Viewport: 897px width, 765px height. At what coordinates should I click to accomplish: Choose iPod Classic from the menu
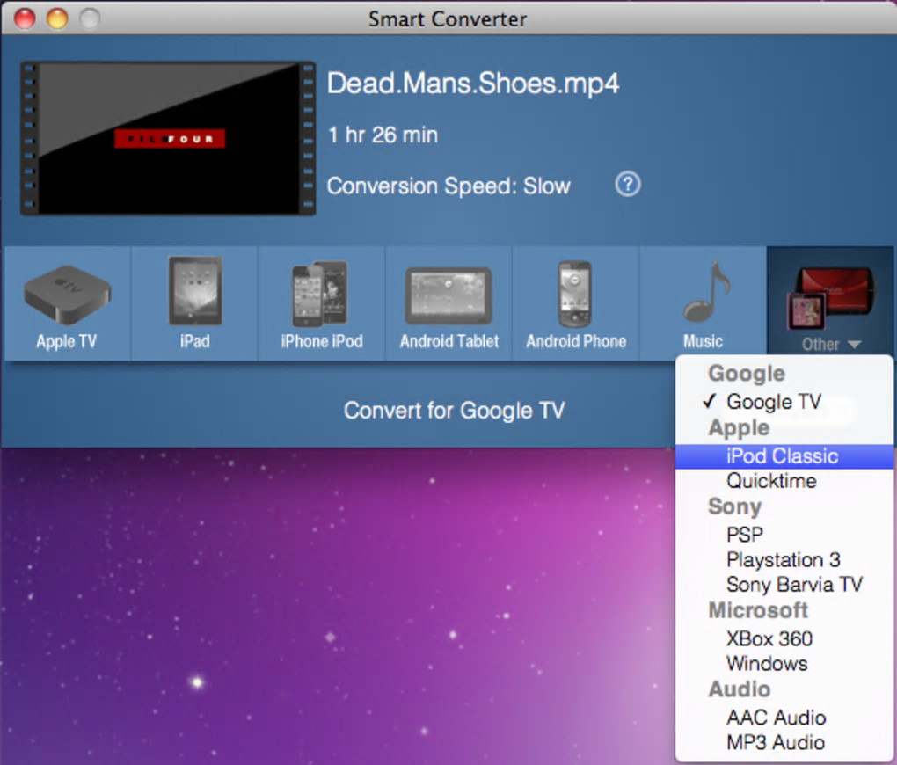pos(784,456)
